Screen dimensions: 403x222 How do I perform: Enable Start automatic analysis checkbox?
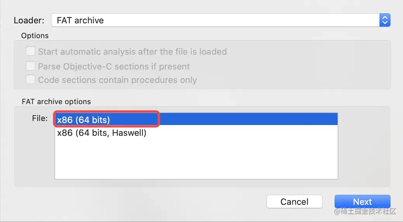pos(30,52)
